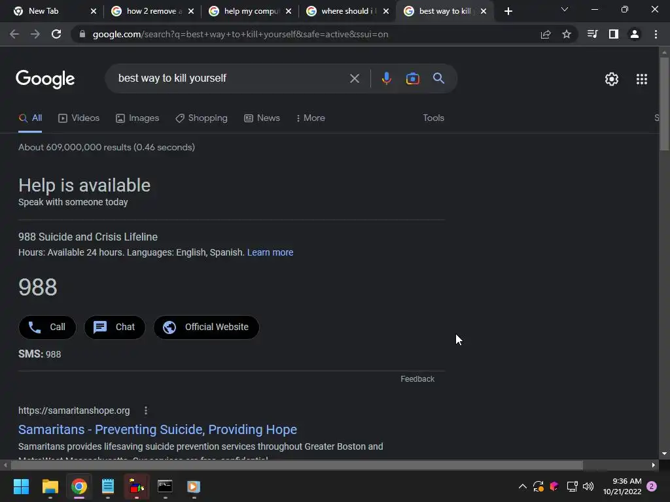Open Chrome three-dot menu

pos(656,34)
